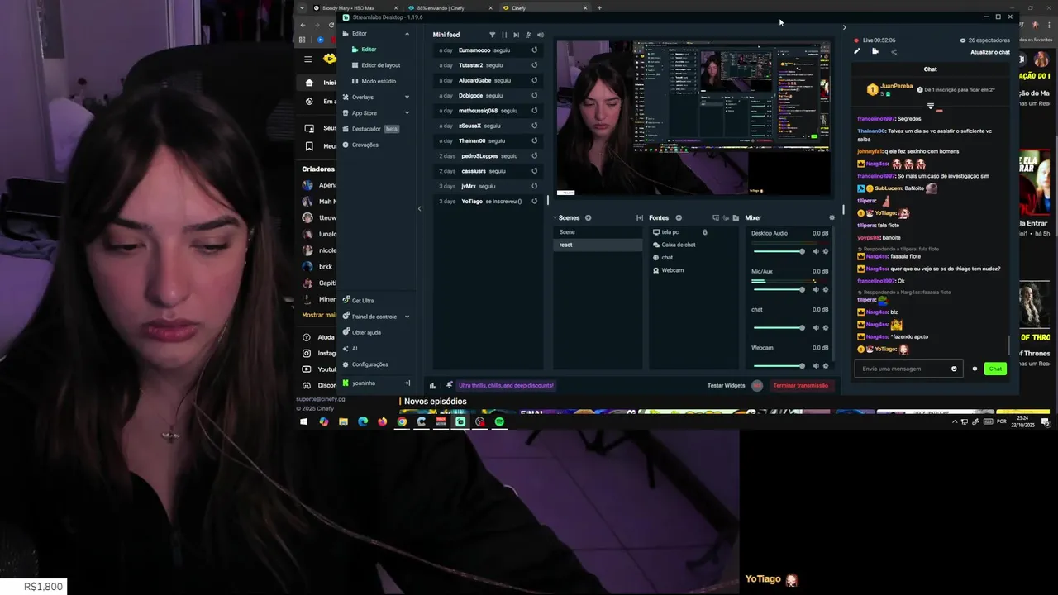Adjust the Webcam volume slider
Image resolution: width=1058 pixels, height=595 pixels.
[x=778, y=365]
